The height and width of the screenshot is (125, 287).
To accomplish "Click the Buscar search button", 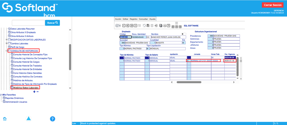I will coord(52,23).
